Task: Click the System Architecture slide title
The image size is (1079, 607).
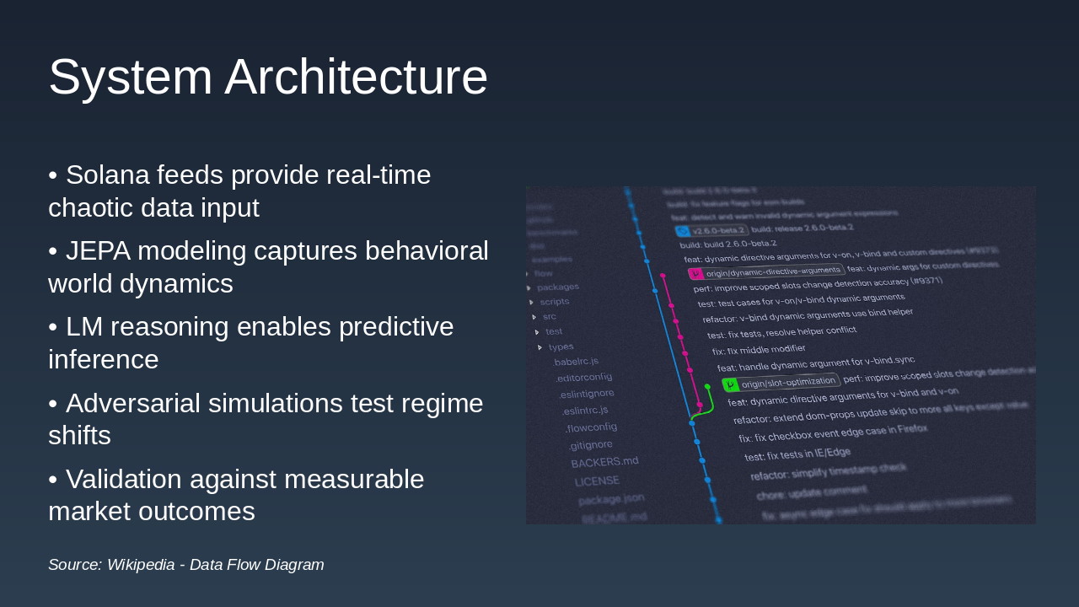Action: coord(268,77)
